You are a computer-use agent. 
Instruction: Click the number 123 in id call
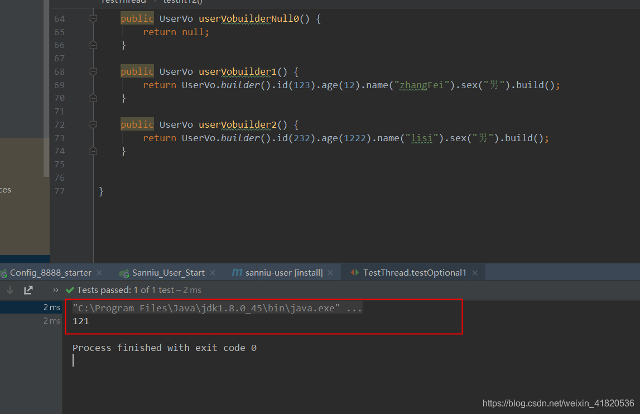(x=302, y=85)
